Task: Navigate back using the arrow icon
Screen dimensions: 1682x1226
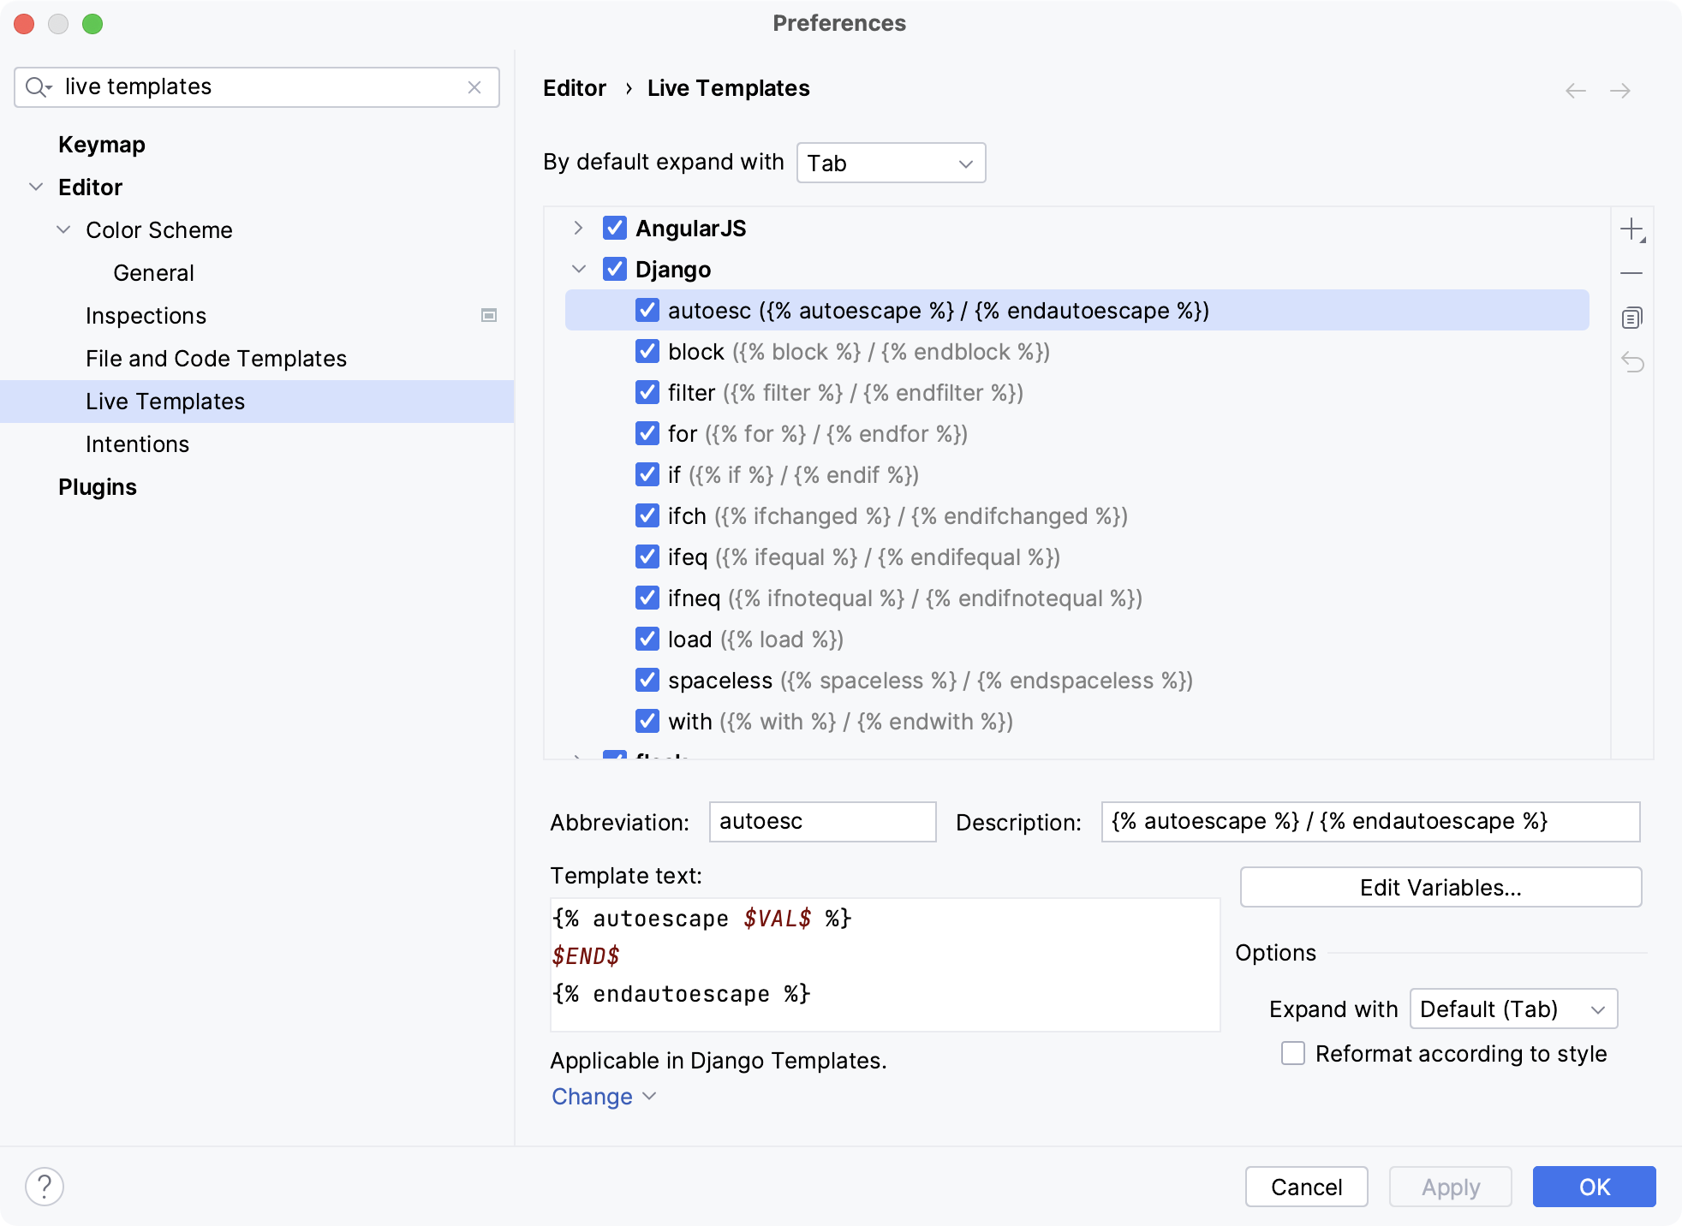Action: [1576, 90]
